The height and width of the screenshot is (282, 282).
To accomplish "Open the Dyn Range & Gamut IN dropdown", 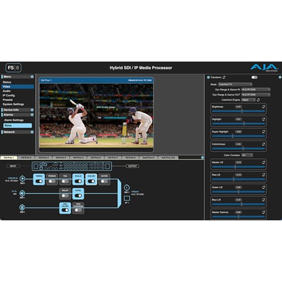I will pyautogui.click(x=256, y=90).
